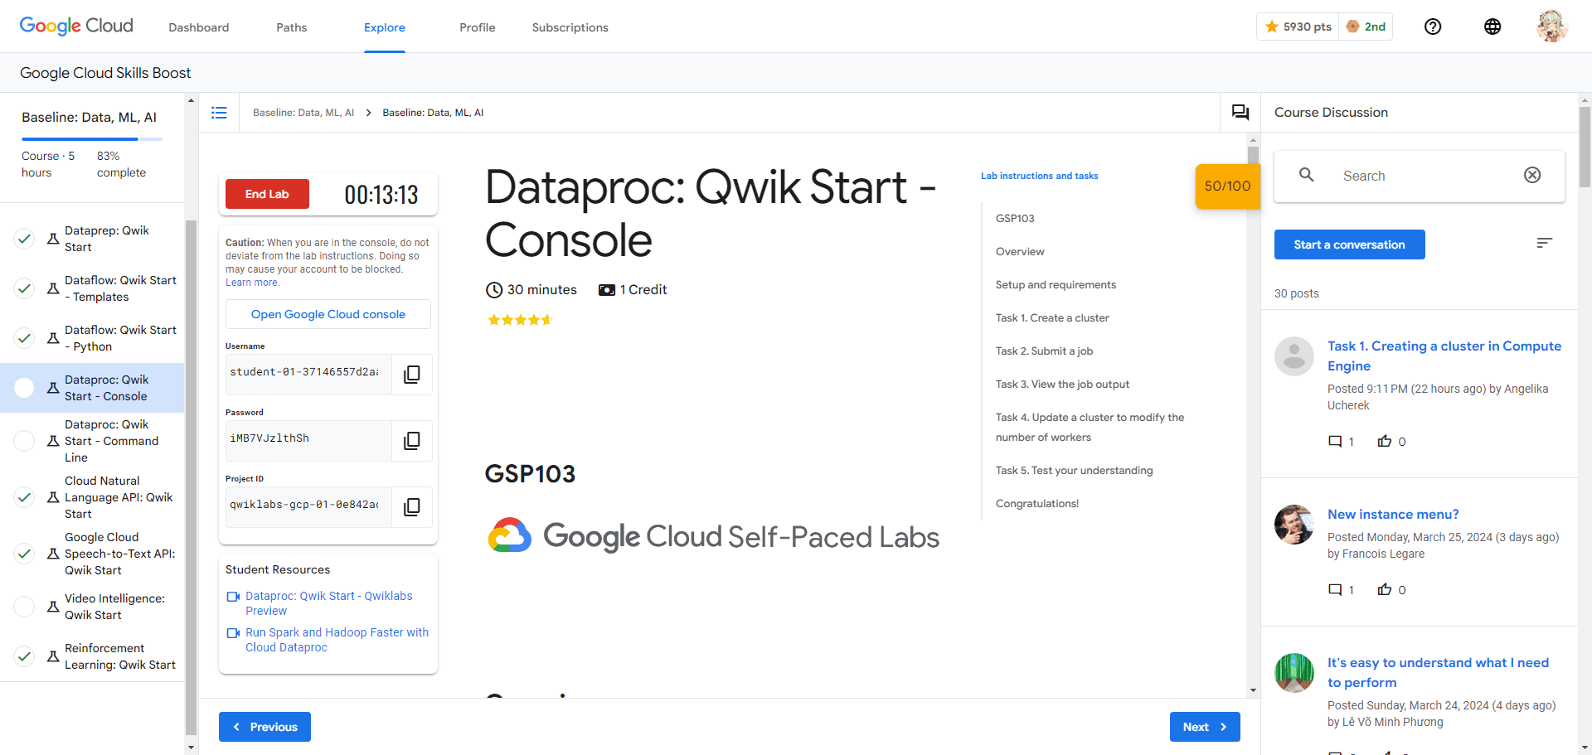This screenshot has width=1592, height=755.
Task: Clear the discussion search field
Action: pyautogui.click(x=1532, y=175)
